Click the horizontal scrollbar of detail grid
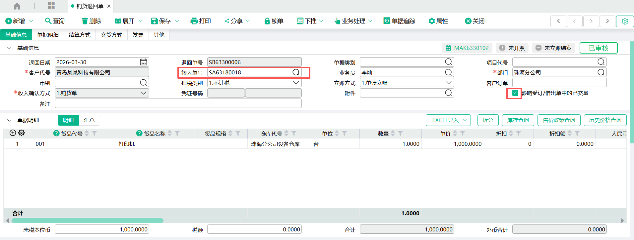 coord(88,220)
